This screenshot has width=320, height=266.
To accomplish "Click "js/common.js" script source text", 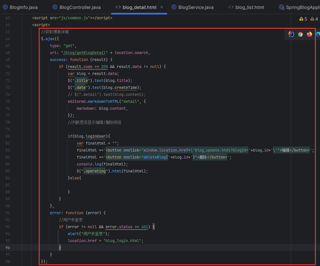I will point(74,18).
